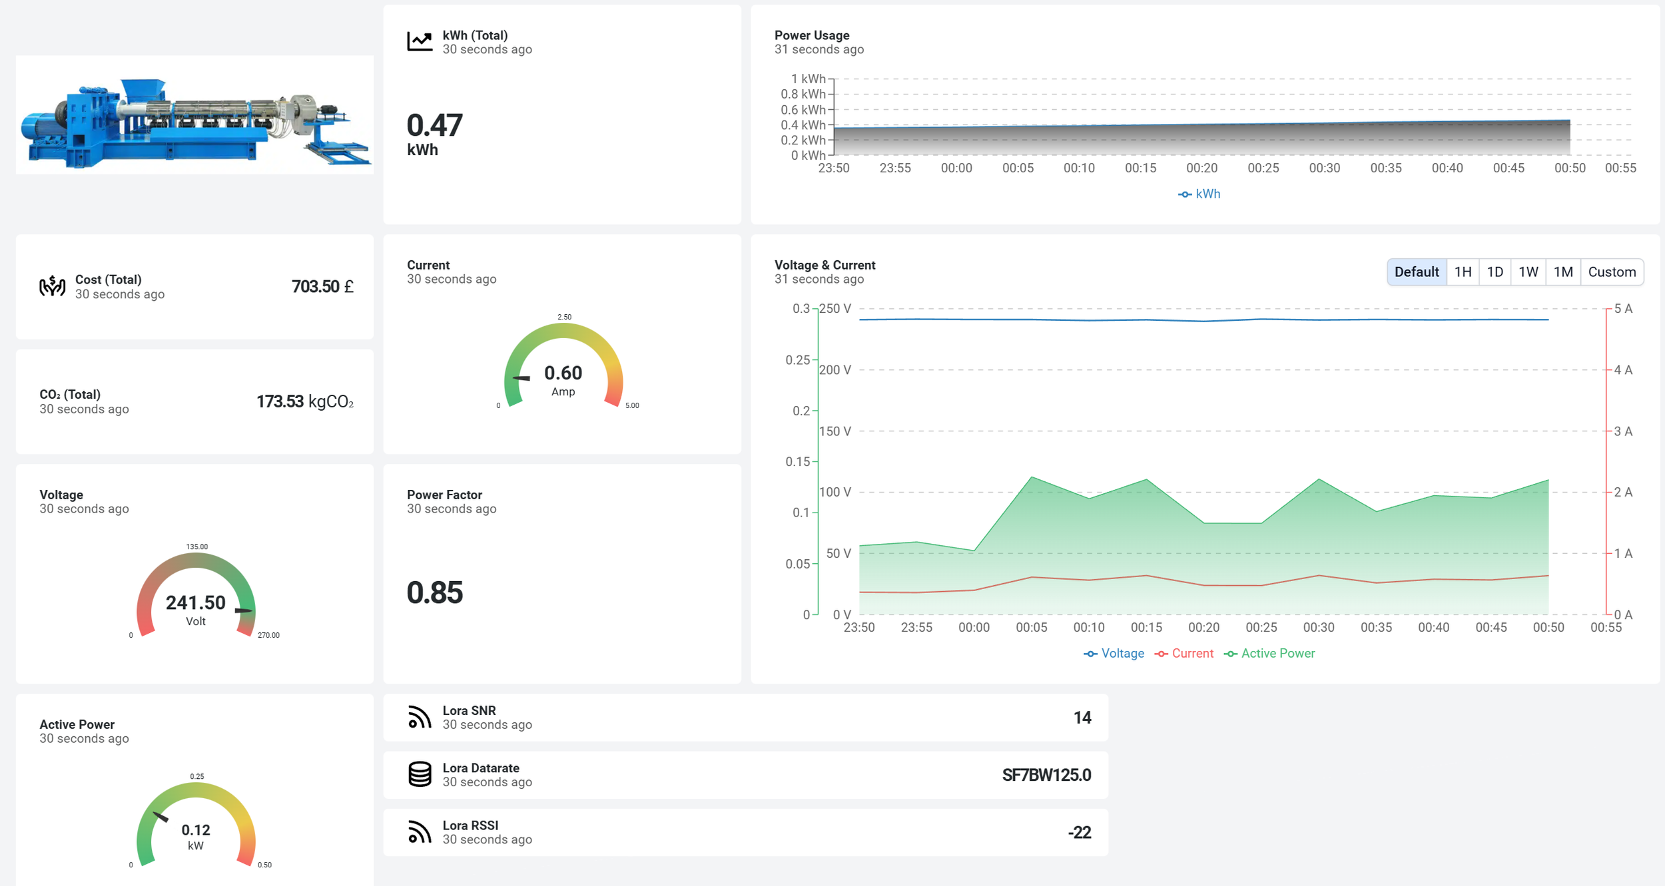The height and width of the screenshot is (886, 1665).
Task: Click the Current gauge showing 0.60 Amp
Action: click(x=563, y=373)
